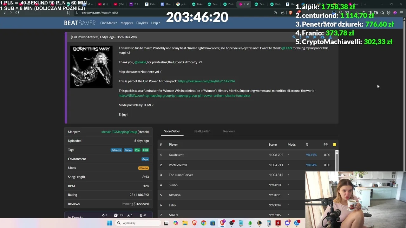Switch to the BeatLeader tab
Image resolution: width=406 pixels, height=228 pixels.
tap(201, 131)
